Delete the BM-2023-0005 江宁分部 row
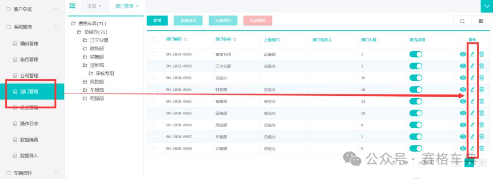This screenshot has height=179, width=493. (482, 66)
